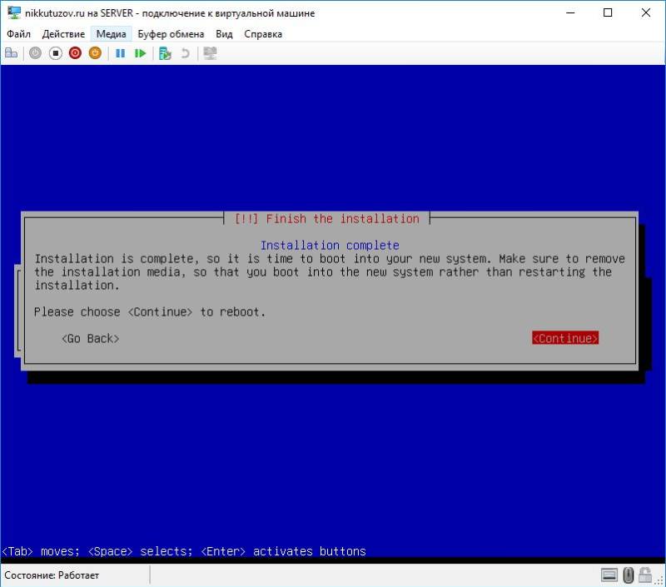Open the Действие menu

64,34
